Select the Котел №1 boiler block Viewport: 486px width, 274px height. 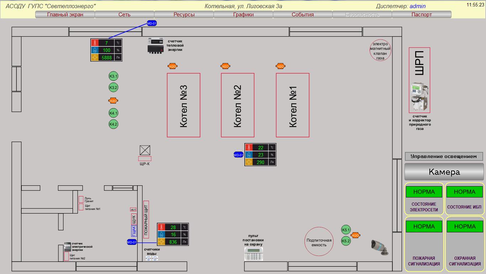click(292, 105)
